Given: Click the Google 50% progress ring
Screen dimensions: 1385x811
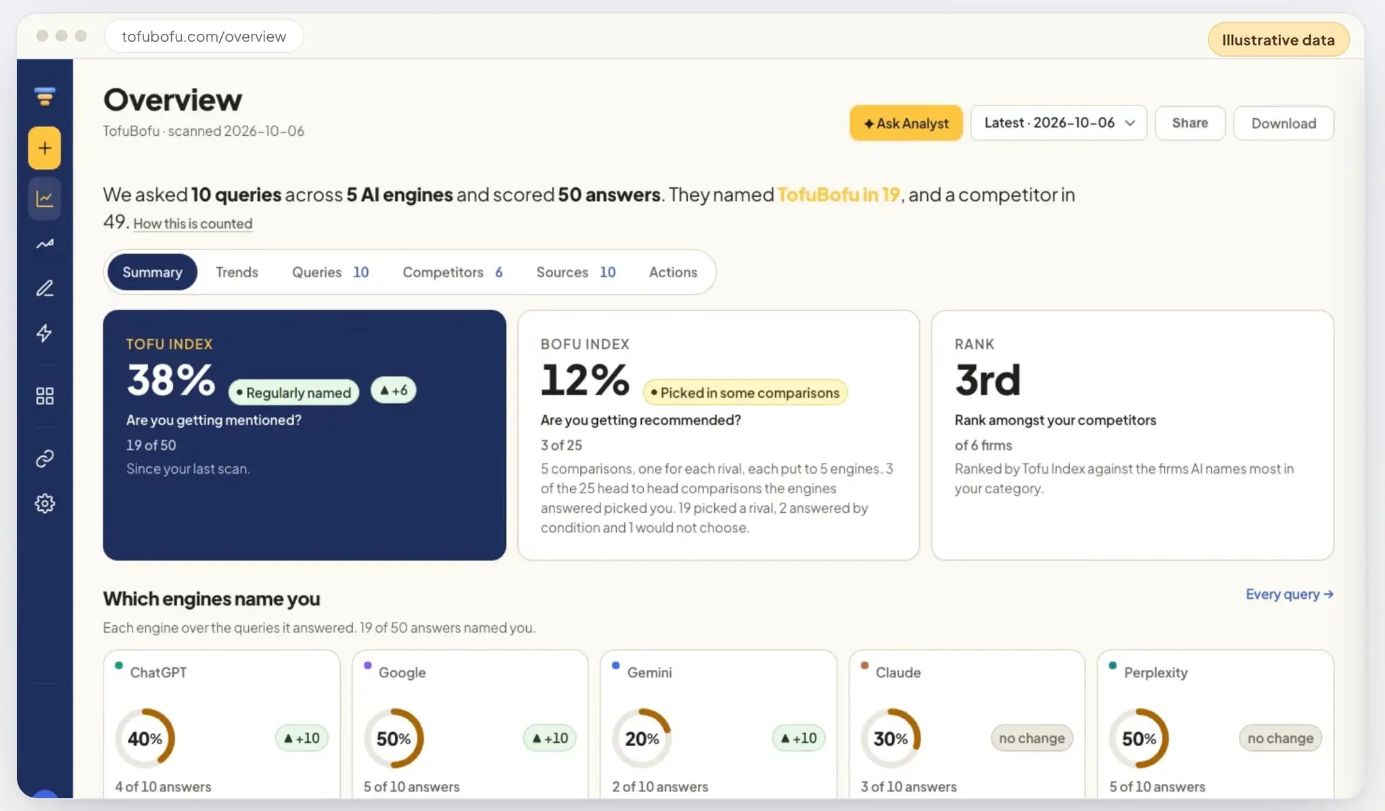Looking at the screenshot, I should [394, 739].
